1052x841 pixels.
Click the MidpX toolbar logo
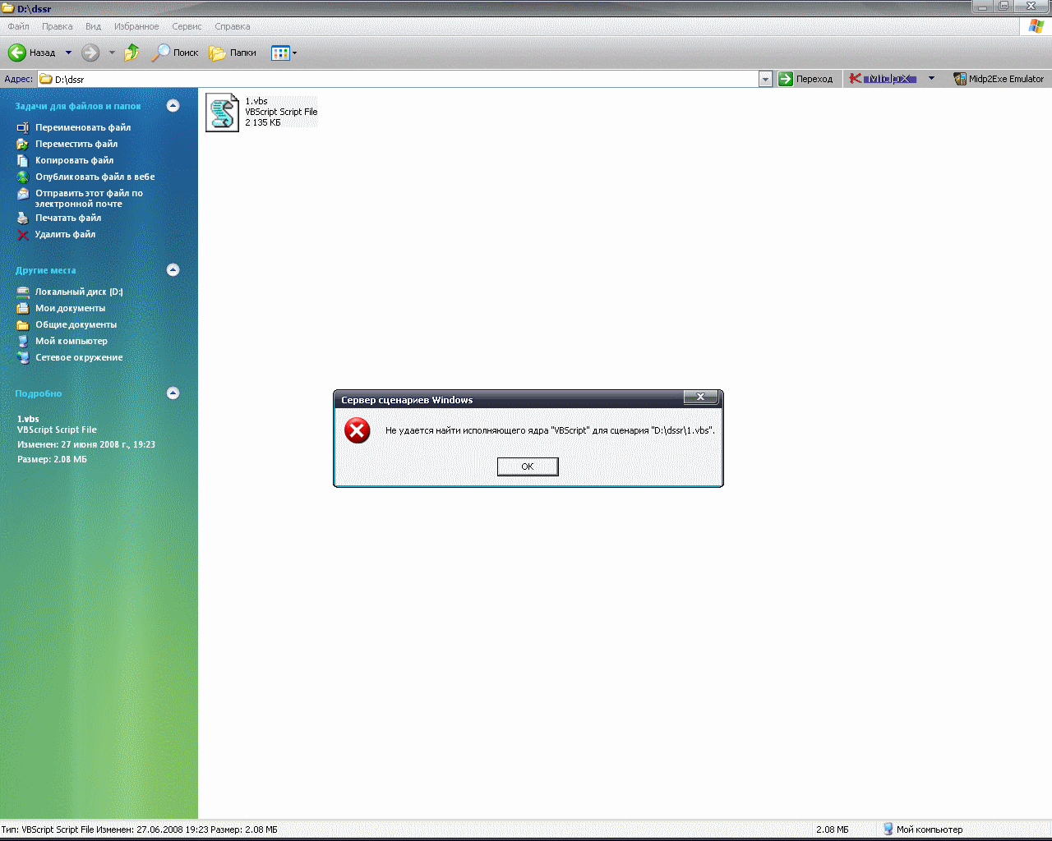coord(881,79)
